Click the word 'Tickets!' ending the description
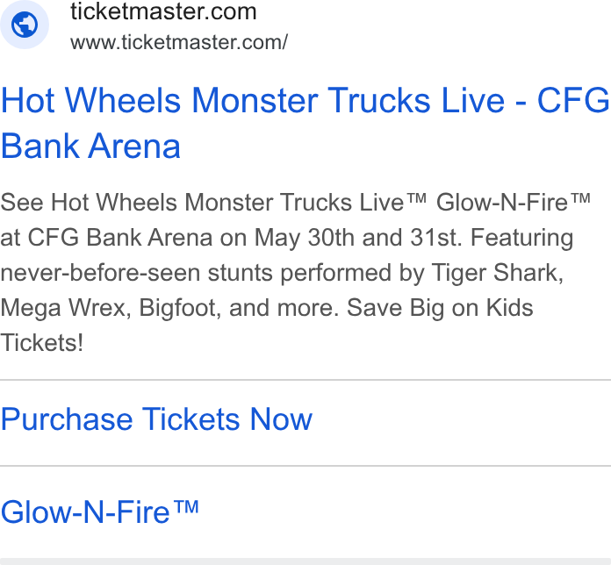The image size is (611, 565). 41,343
